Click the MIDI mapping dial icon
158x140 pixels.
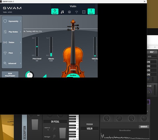69,12
